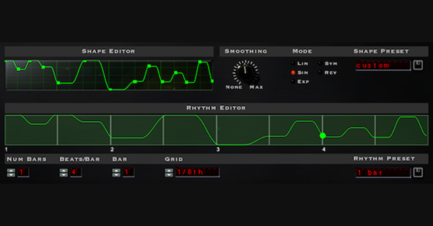Click the Grid stepper arrows
Image resolution: width=433 pixels, height=226 pixels.
[x=169, y=172]
